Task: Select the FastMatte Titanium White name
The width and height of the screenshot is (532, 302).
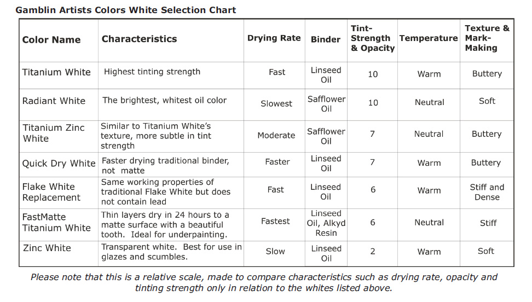Action: (x=56, y=222)
